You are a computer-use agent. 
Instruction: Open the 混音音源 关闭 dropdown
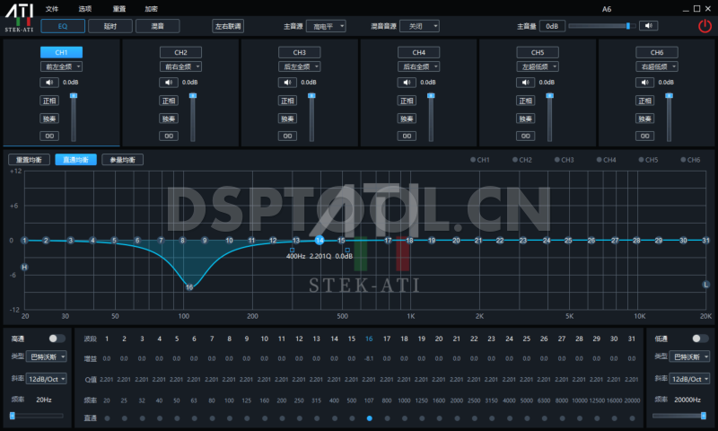click(419, 26)
